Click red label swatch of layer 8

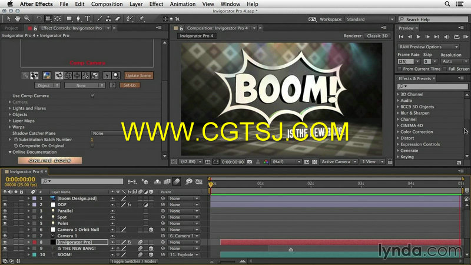pyautogui.click(x=34, y=242)
